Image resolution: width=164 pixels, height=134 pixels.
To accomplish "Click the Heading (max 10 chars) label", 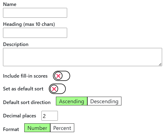I will click(29, 24).
